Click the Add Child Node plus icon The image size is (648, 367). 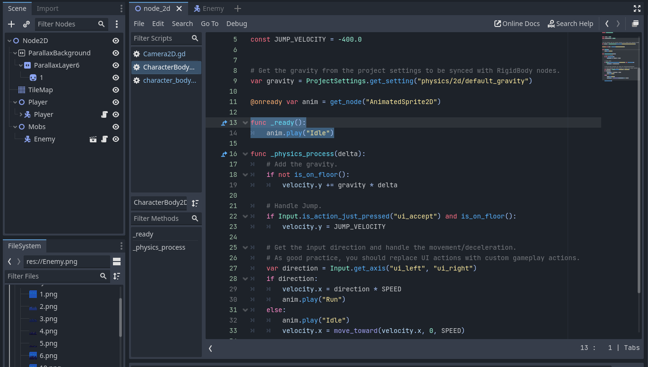coord(11,24)
